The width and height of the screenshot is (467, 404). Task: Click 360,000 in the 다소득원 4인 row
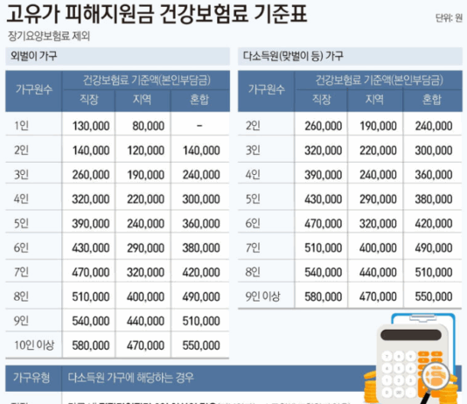click(x=434, y=175)
